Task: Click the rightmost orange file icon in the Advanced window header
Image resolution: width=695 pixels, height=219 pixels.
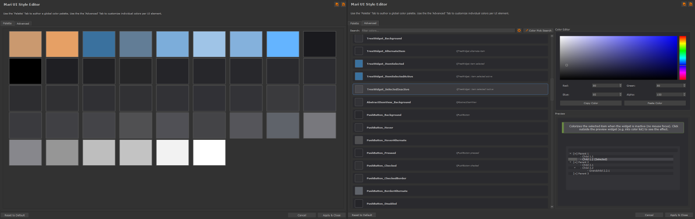Action: click(x=690, y=4)
